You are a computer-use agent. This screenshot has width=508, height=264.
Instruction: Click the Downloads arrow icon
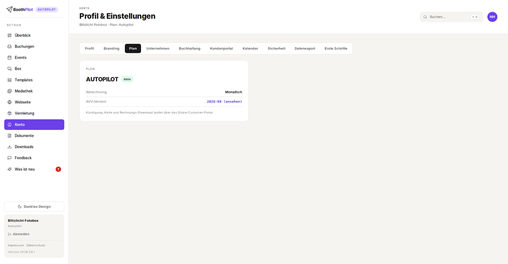pyautogui.click(x=10, y=147)
